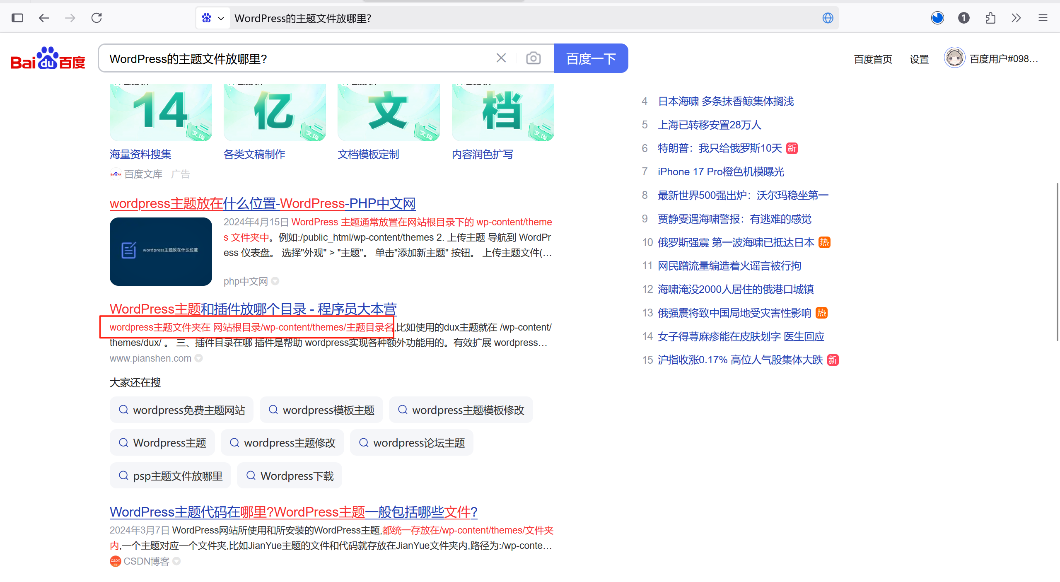This screenshot has width=1060, height=582.
Task: Open result wordpress主题放在什么位置 PHP中文网
Action: pos(263,203)
